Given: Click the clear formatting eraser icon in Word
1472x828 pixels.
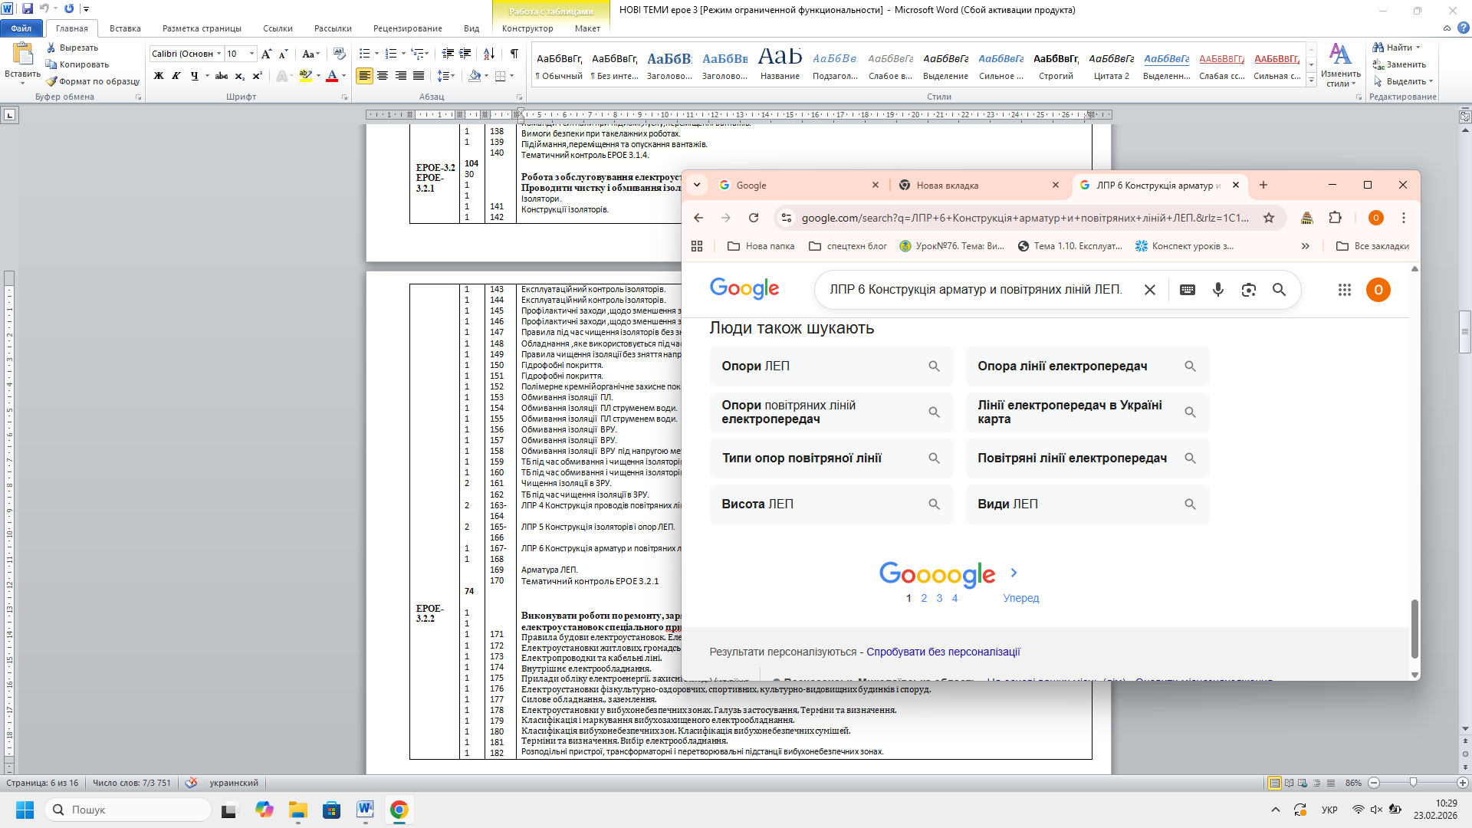Looking at the screenshot, I should 340,54.
